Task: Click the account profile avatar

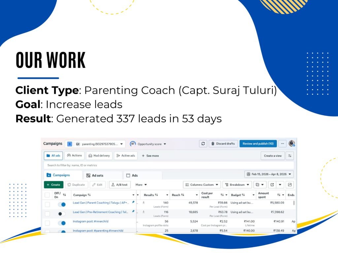Action: pyautogui.click(x=292, y=144)
